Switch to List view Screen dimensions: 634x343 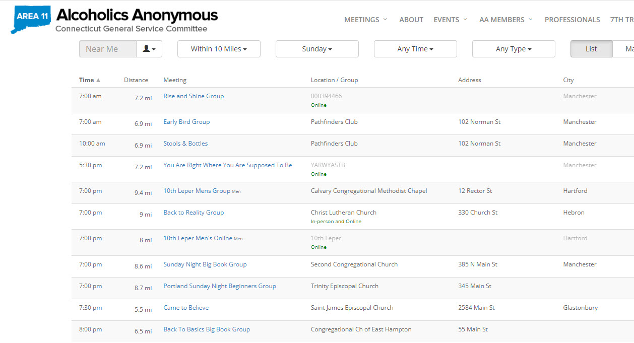[x=591, y=49]
